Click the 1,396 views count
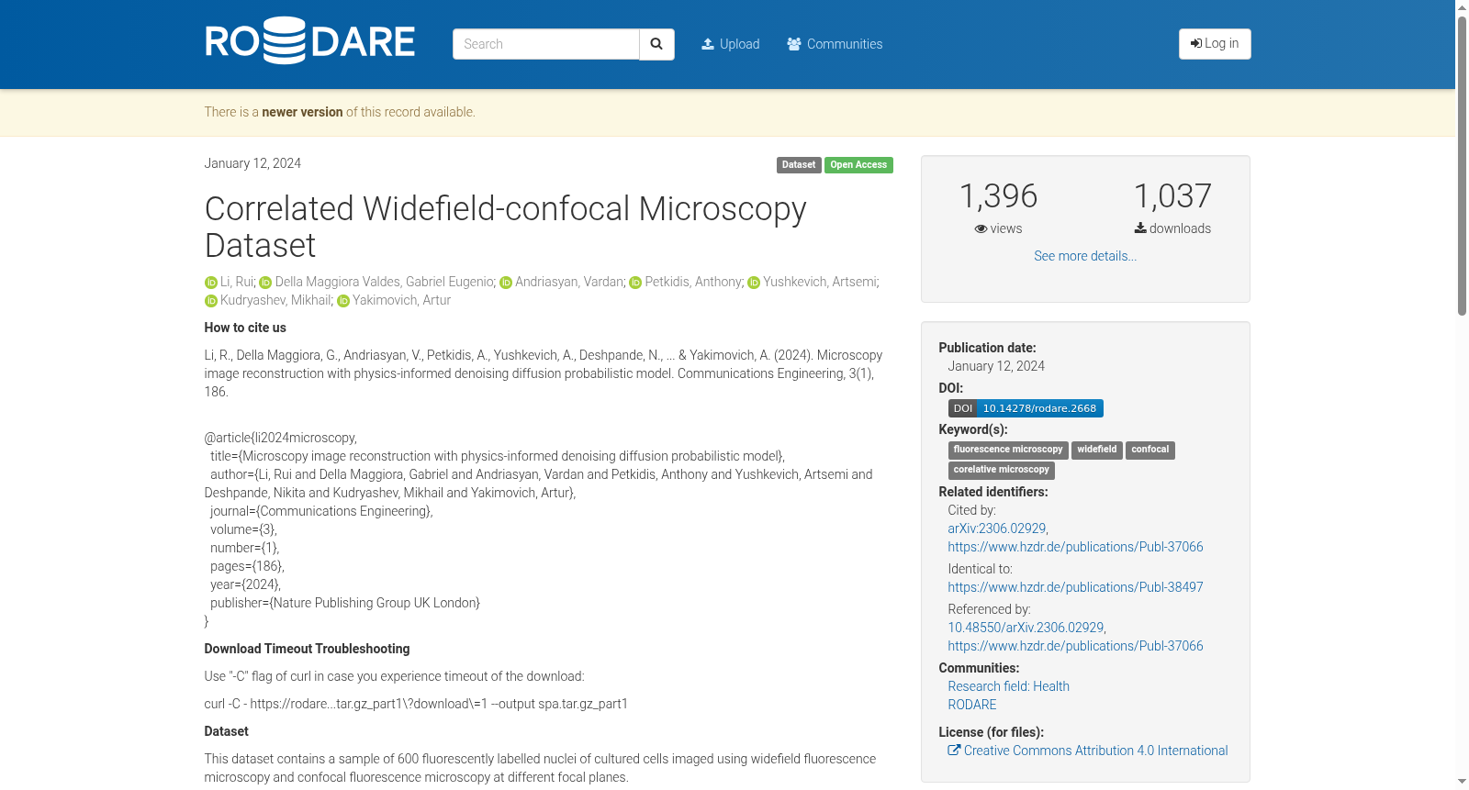The height and width of the screenshot is (790, 1469). (998, 195)
